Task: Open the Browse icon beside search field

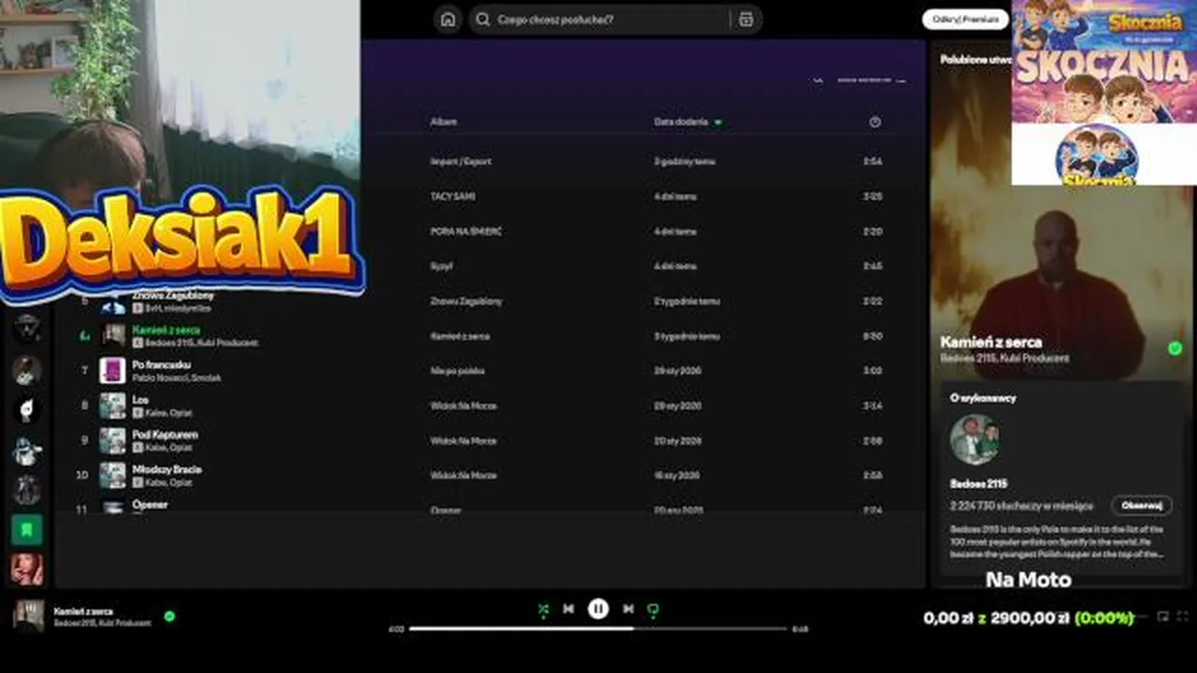Action: pos(745,20)
